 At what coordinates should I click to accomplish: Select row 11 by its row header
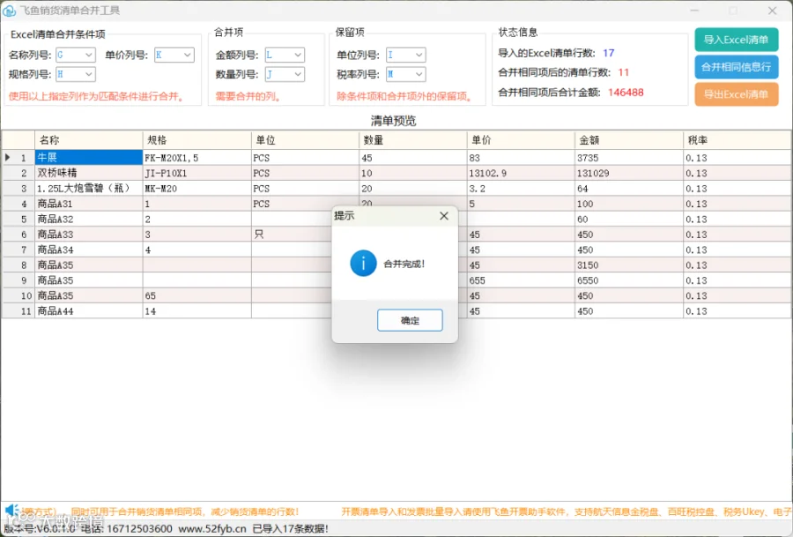pos(19,310)
